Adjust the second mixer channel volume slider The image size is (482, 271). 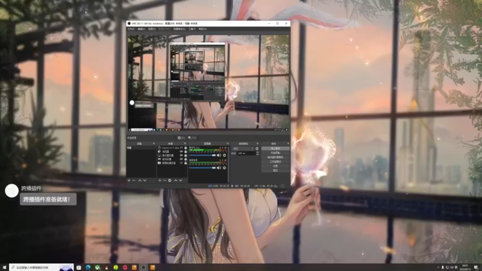pyautogui.click(x=202, y=168)
